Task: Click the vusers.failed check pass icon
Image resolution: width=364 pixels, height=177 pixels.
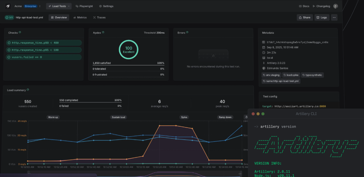Action: [9, 57]
